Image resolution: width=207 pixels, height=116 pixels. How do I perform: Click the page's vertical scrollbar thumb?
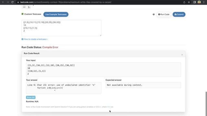[x=206, y=103]
